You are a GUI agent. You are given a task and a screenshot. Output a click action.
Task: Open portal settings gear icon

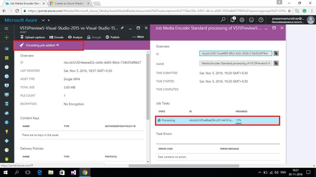242,20
